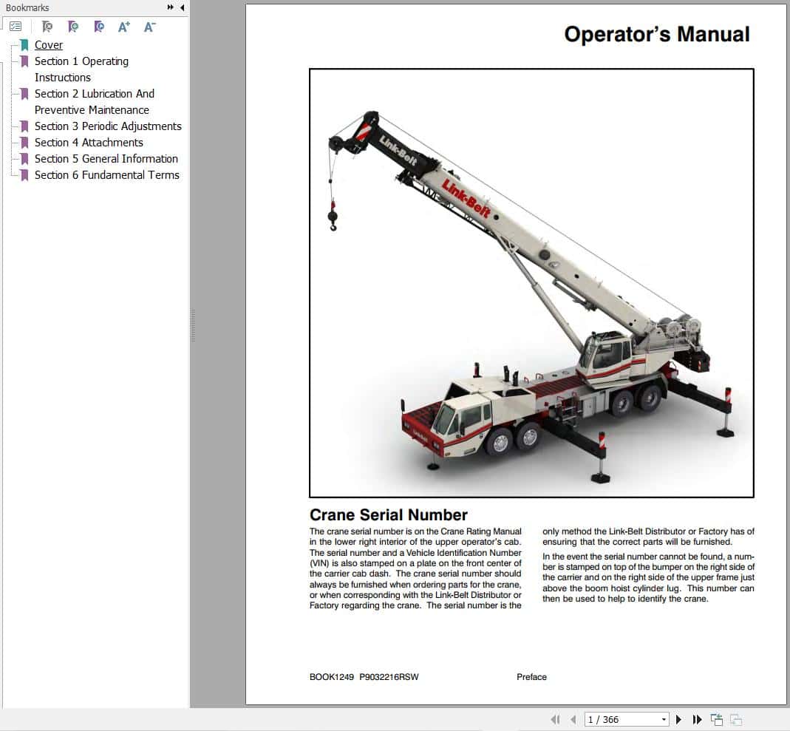Decrease bookmark text size with A- icon
The height and width of the screenshot is (731, 790).
pyautogui.click(x=149, y=25)
